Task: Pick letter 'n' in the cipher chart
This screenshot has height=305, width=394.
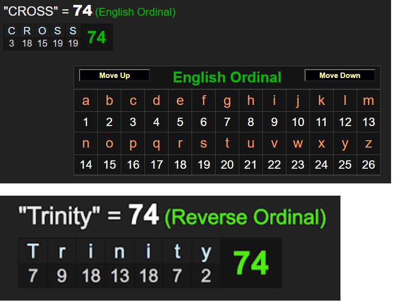Action: [86, 143]
